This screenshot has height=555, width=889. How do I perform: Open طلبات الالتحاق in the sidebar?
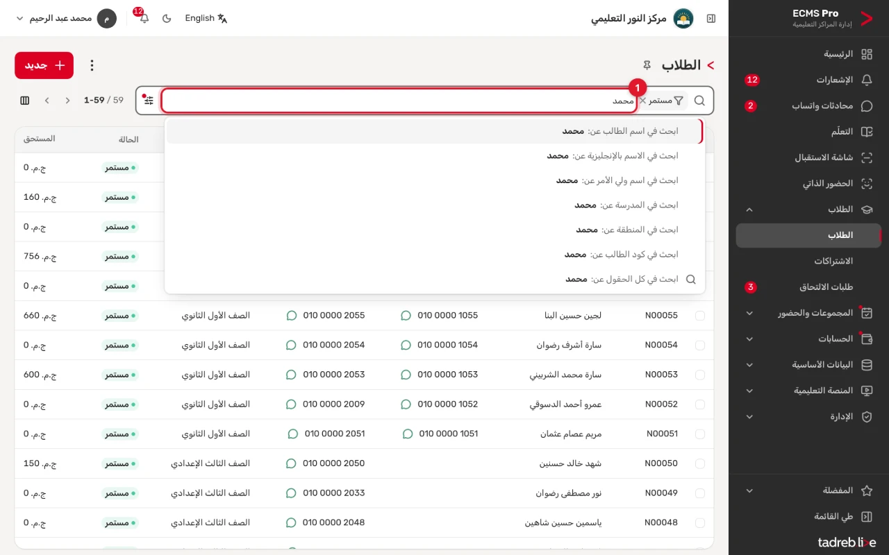tap(808, 287)
